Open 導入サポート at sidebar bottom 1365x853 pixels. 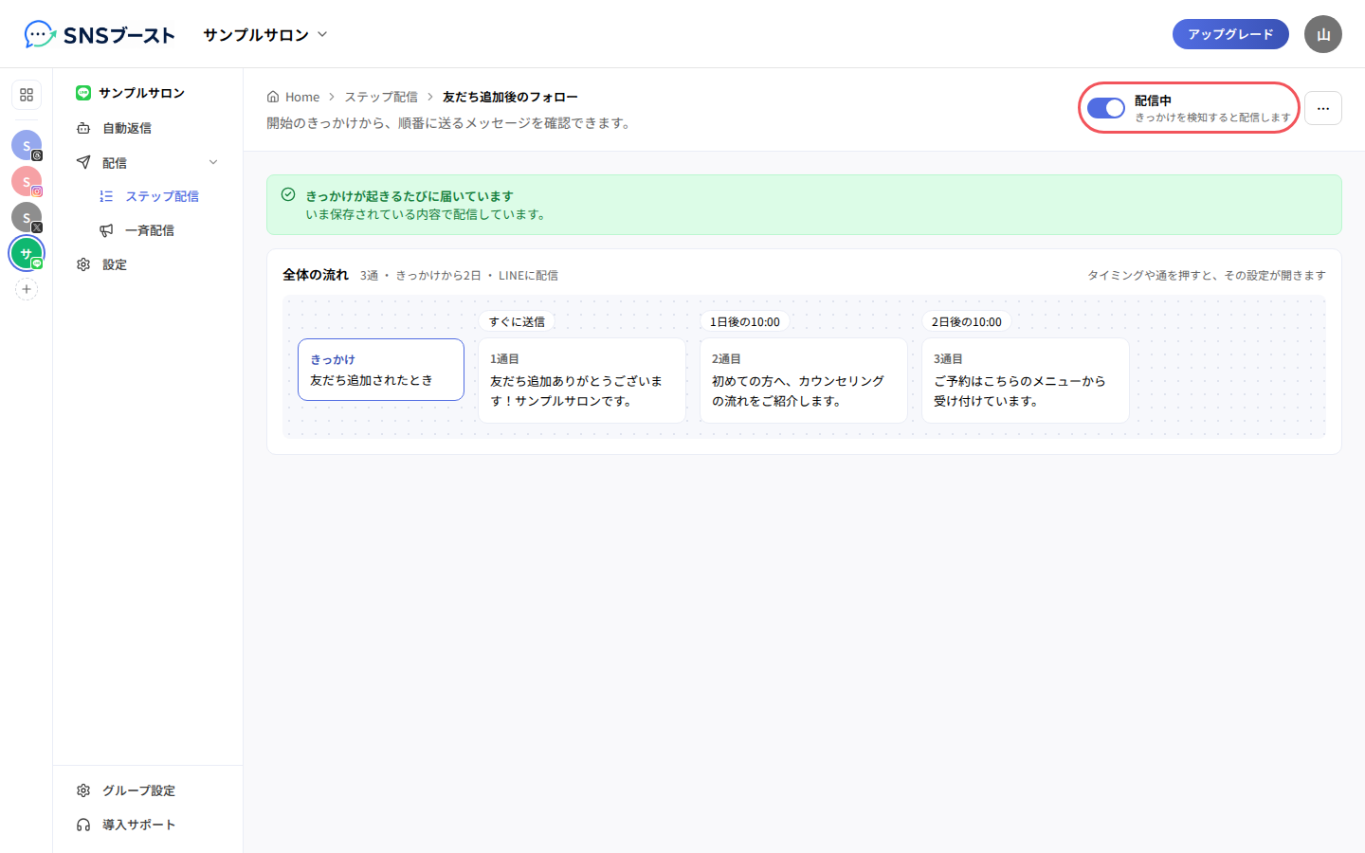coord(148,825)
